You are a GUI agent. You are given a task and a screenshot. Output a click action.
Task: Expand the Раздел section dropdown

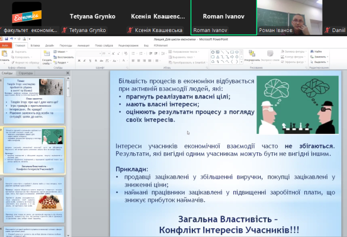(x=61, y=62)
